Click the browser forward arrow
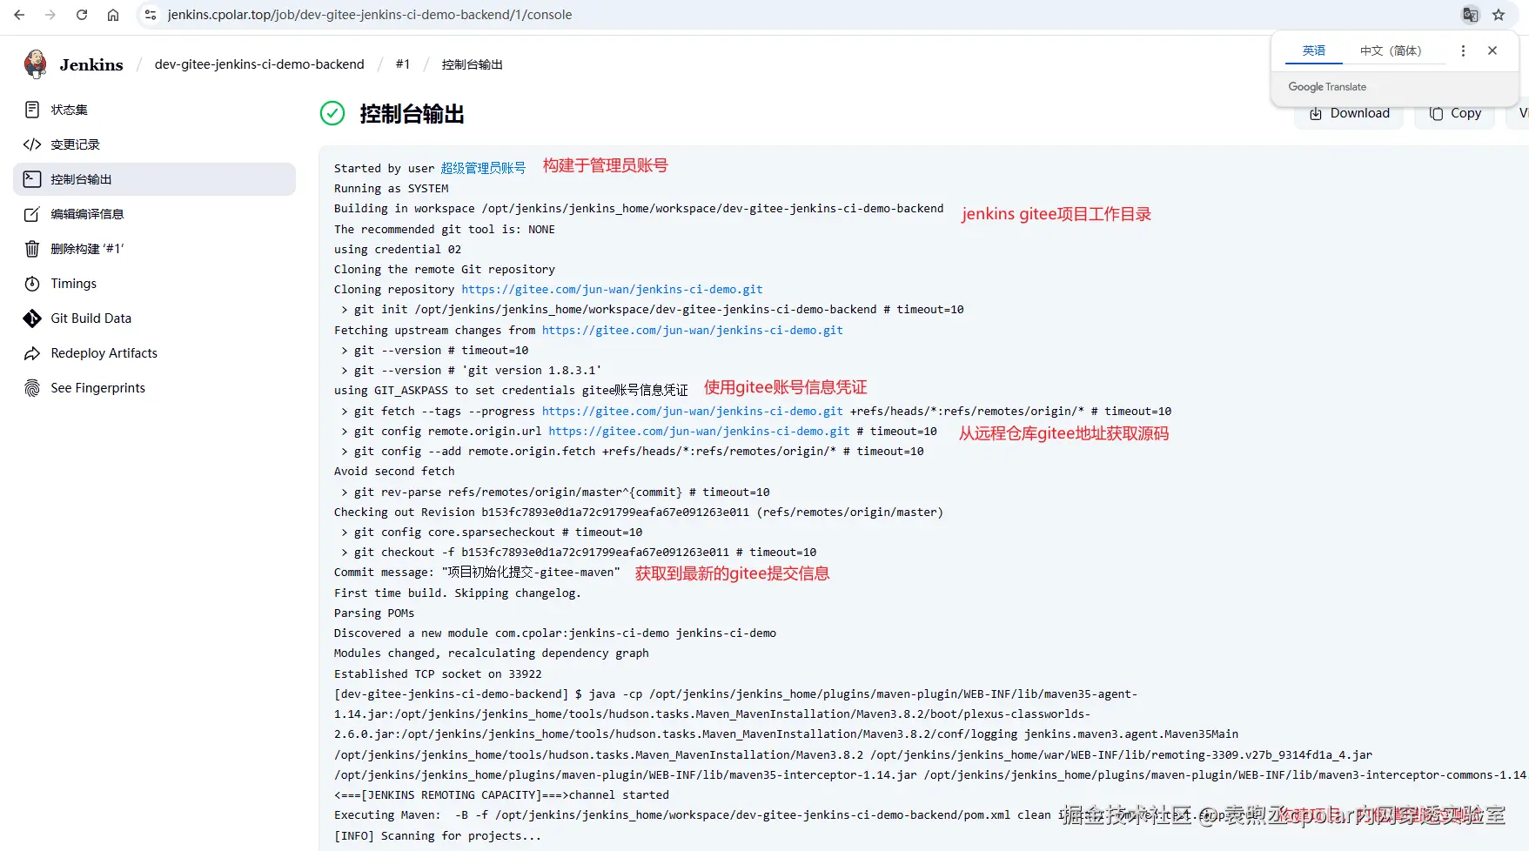 click(x=50, y=15)
